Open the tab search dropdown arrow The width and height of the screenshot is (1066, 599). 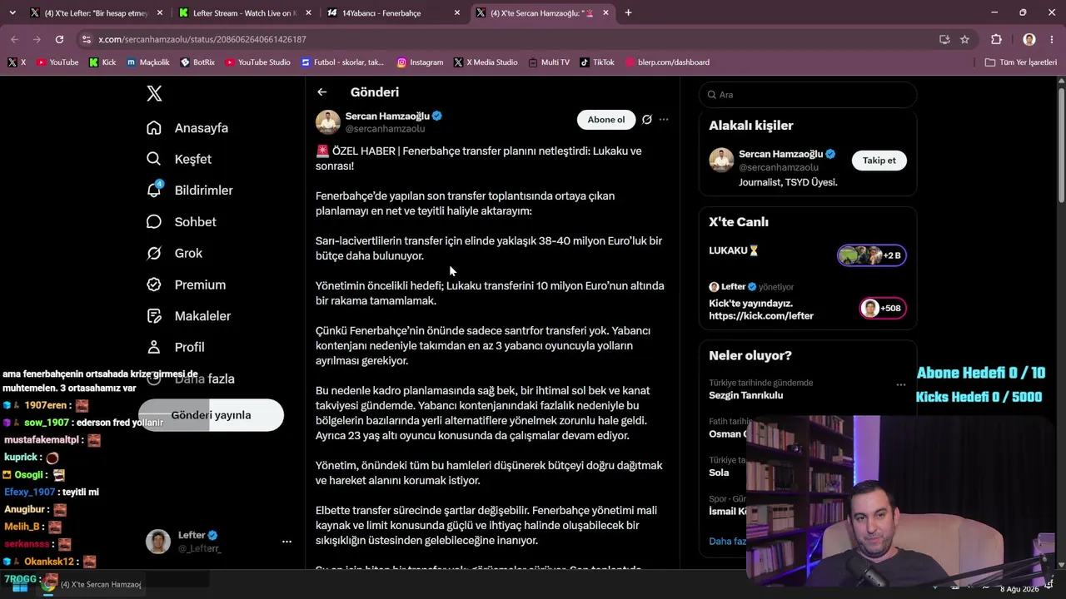tap(12, 12)
